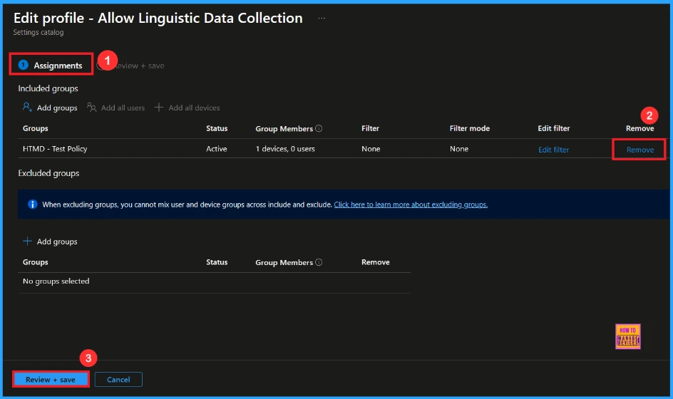
Task: Remove the HTMD - Test Policy group
Action: click(639, 150)
